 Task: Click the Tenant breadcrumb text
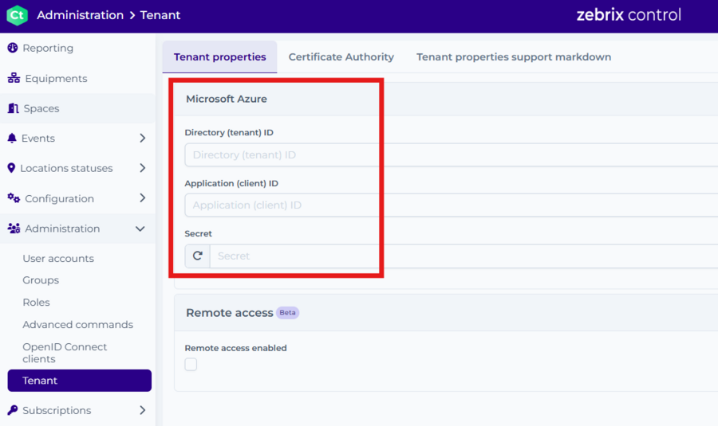point(160,15)
